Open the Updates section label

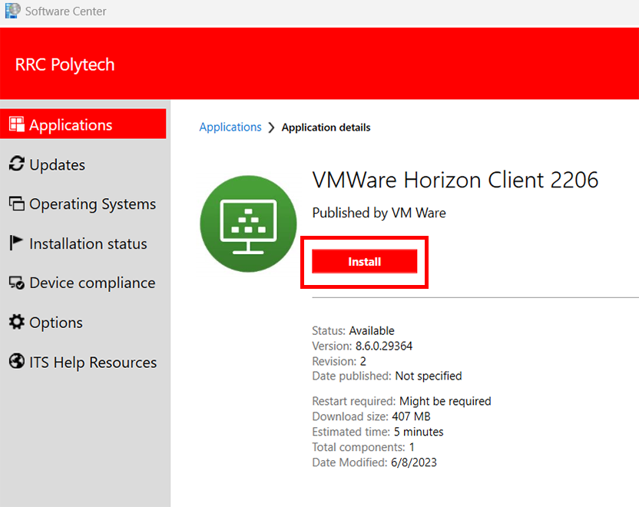click(x=57, y=164)
